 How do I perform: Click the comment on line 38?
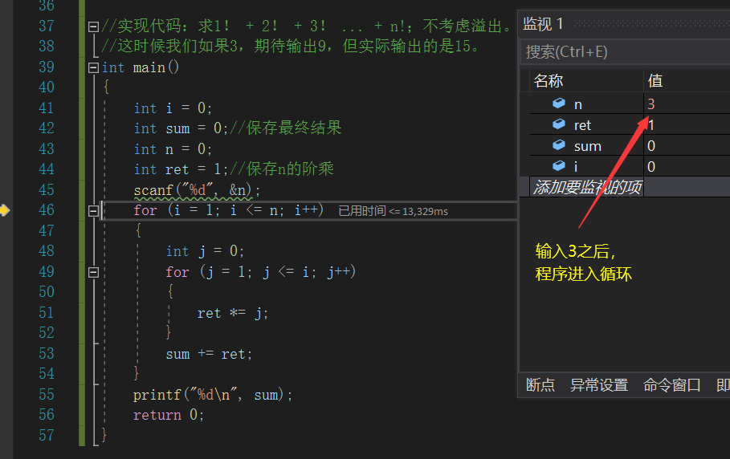290,46
